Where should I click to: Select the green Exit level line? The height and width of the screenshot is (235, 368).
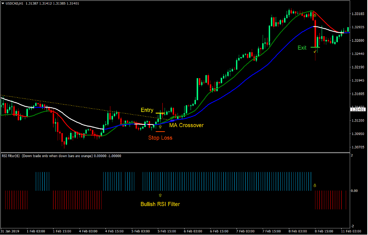click(315, 47)
